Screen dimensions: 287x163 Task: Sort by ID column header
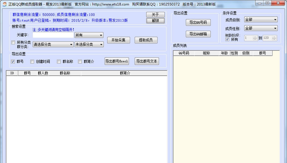(12, 73)
